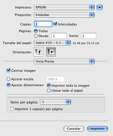This screenshot has height=136, width=113.
Task: Select the Todas pages radio button
Action: click(x=36, y=31)
